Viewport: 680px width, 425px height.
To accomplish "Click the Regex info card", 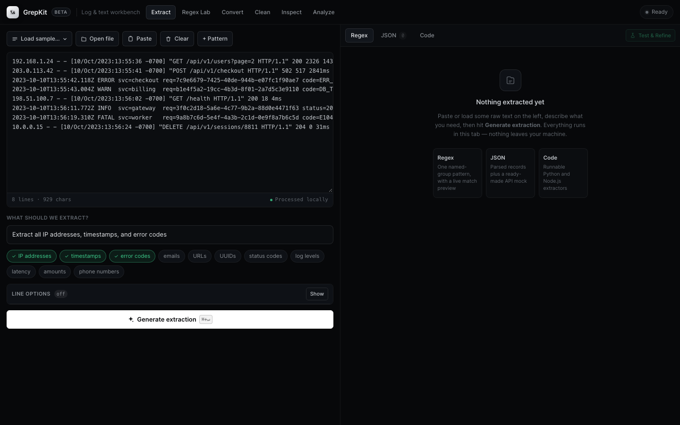I will (x=458, y=173).
